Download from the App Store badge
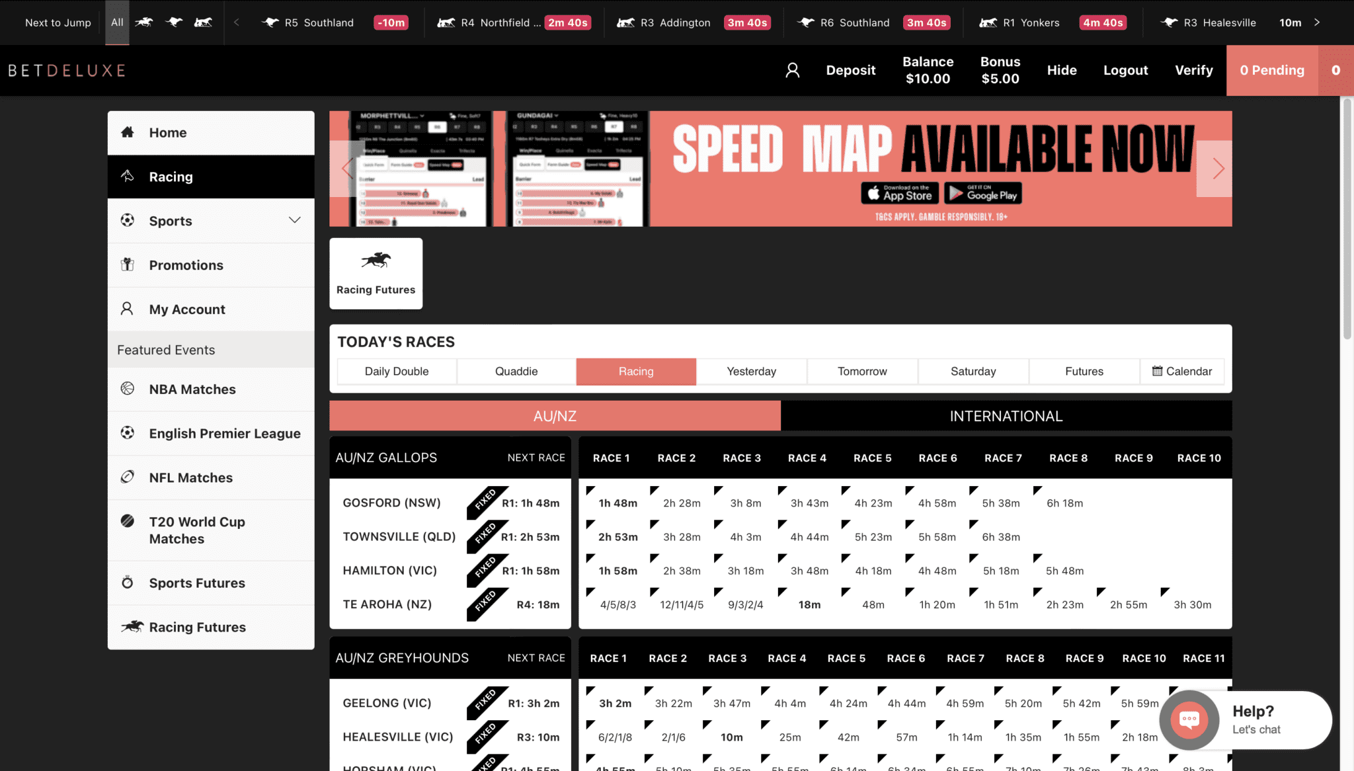The width and height of the screenshot is (1354, 771). click(x=900, y=193)
